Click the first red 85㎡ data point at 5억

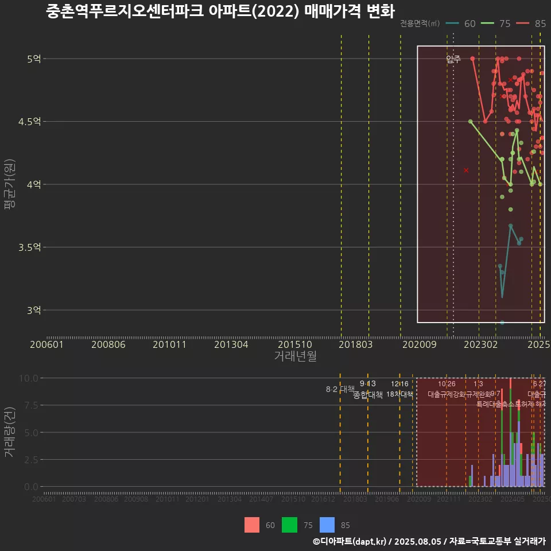472,59
